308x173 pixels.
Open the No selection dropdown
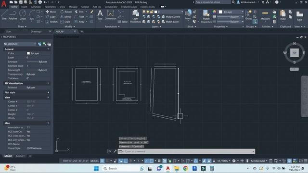coord(20,44)
